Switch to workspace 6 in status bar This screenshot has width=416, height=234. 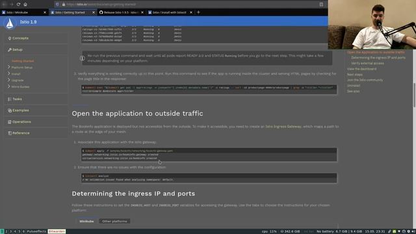click(x=23, y=231)
